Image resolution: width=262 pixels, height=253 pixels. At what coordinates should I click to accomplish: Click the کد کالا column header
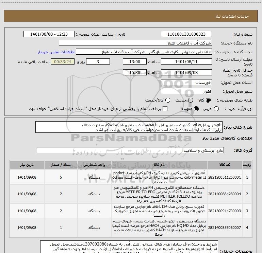[225, 165]
